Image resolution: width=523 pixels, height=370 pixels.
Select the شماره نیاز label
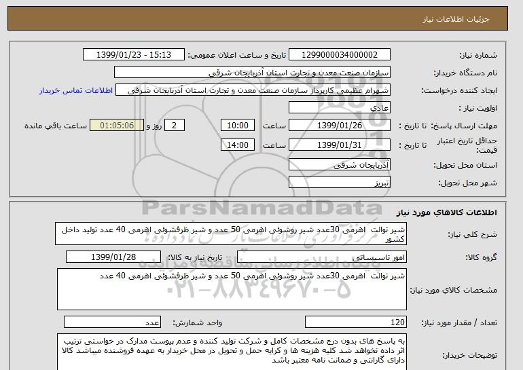478,56
